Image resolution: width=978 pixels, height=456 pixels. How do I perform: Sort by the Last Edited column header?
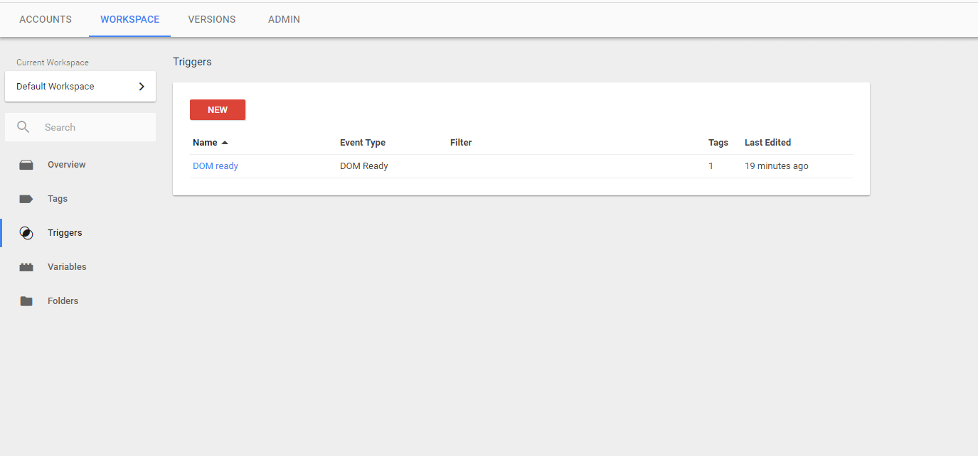(767, 143)
